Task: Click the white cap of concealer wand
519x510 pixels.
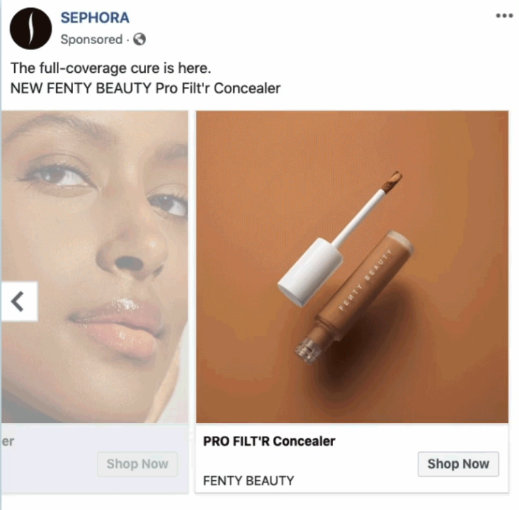Action: coord(310,272)
